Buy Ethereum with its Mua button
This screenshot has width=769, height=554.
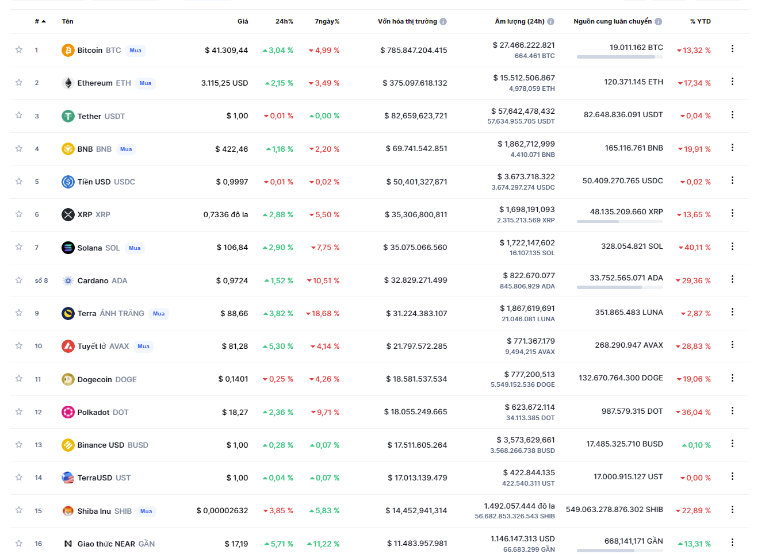pos(146,83)
